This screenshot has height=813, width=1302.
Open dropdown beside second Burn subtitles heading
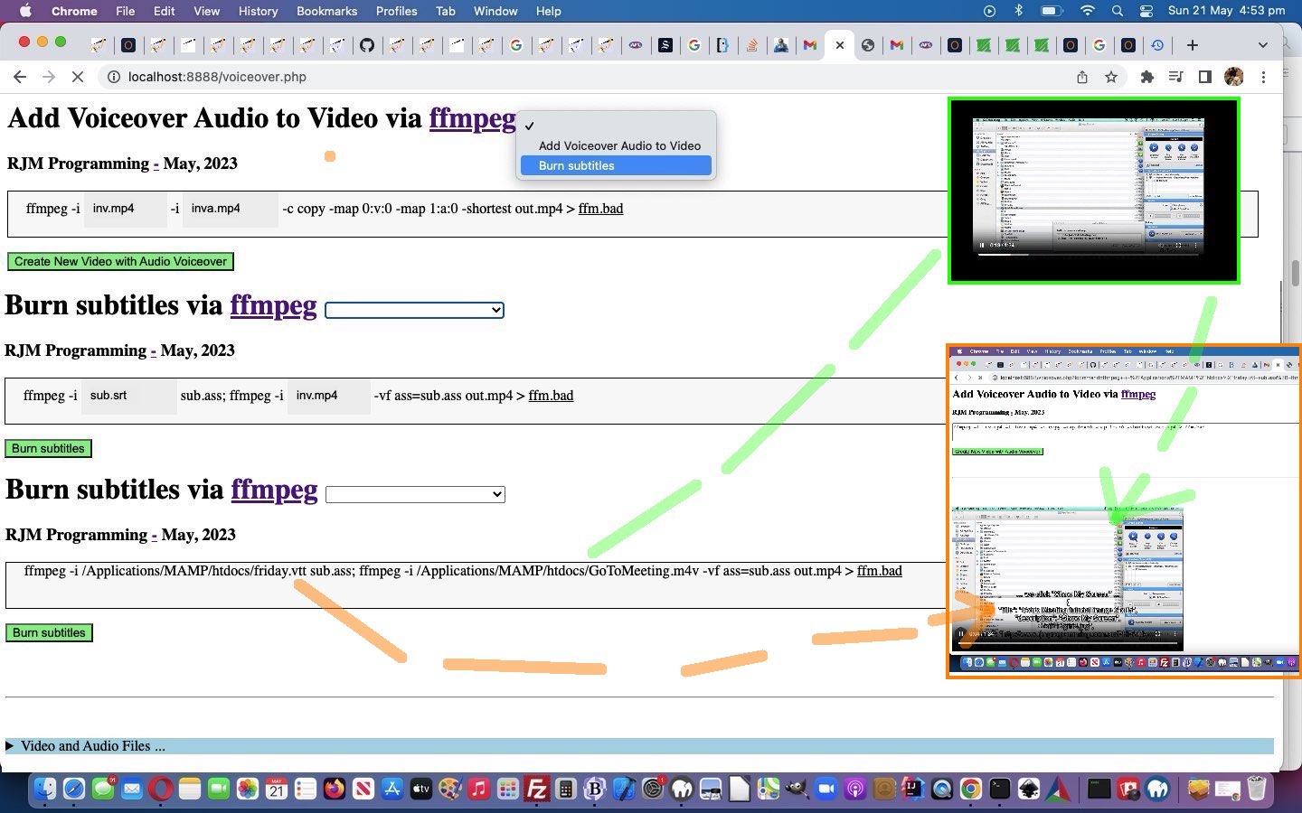(415, 494)
